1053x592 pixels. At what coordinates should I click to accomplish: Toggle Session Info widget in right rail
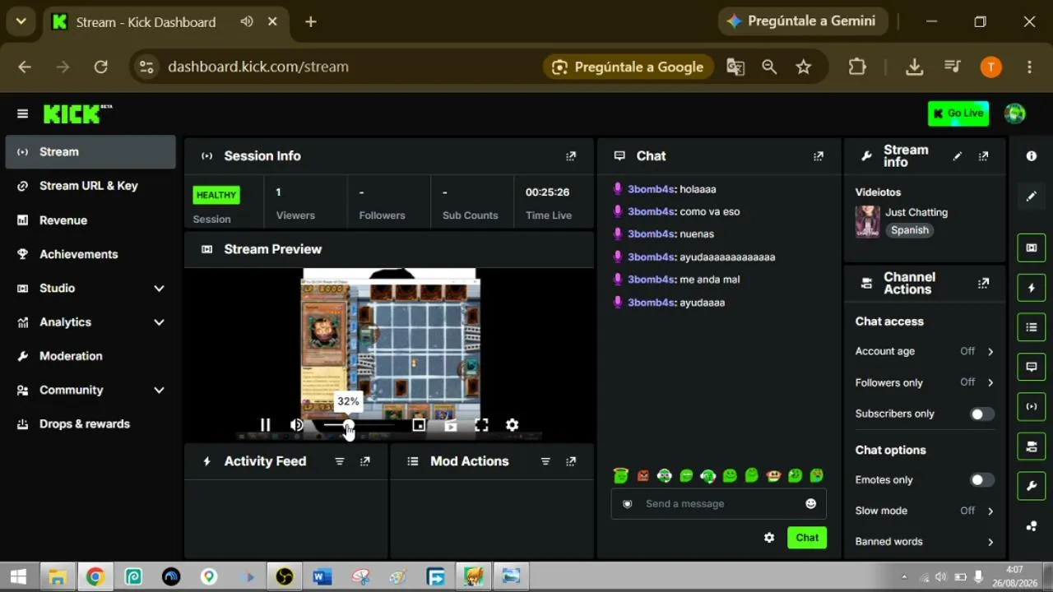(1032, 406)
